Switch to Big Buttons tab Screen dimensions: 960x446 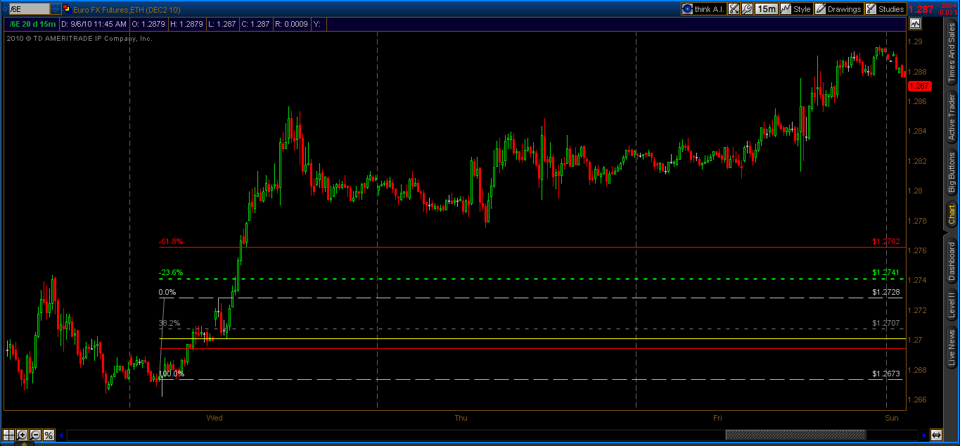pos(952,172)
